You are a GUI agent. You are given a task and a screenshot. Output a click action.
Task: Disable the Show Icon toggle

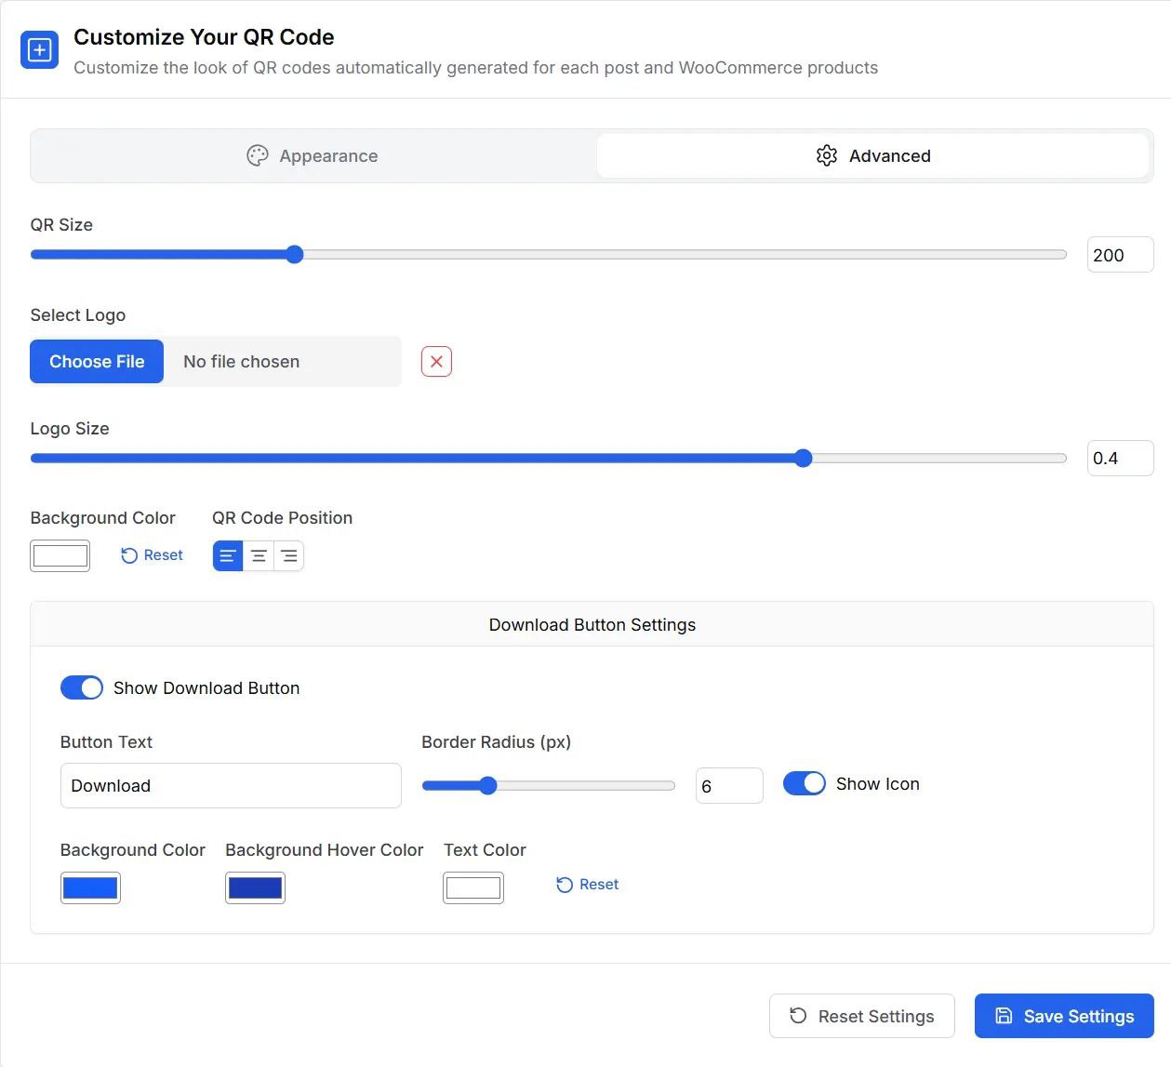pos(805,783)
